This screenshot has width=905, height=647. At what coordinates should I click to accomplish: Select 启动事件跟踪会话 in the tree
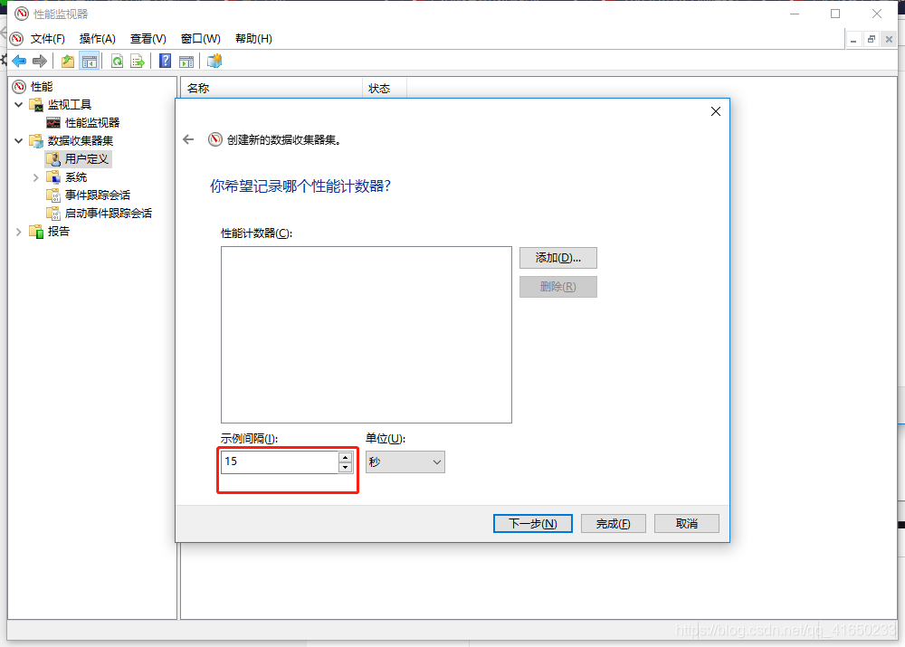coord(109,213)
